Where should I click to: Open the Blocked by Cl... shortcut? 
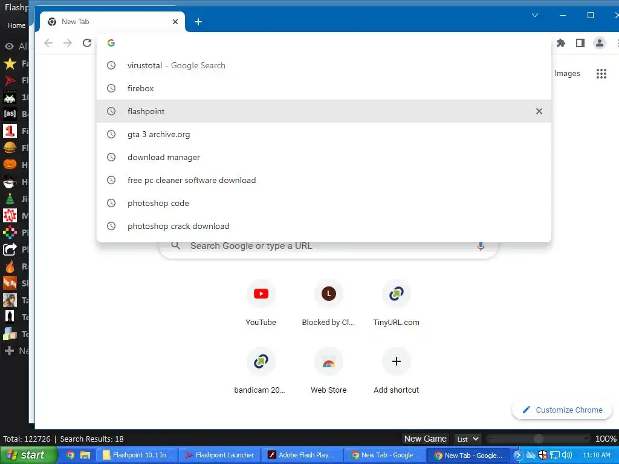coord(328,303)
